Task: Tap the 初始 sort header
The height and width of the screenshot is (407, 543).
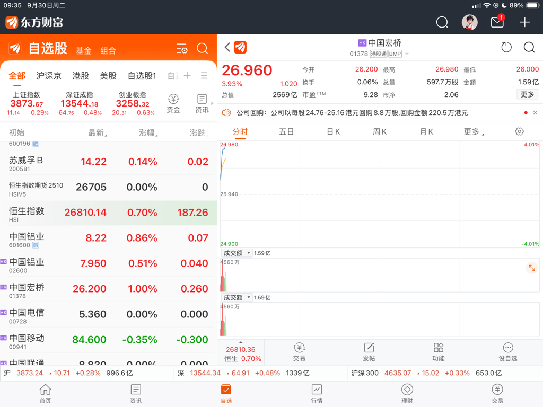Action: click(16, 132)
